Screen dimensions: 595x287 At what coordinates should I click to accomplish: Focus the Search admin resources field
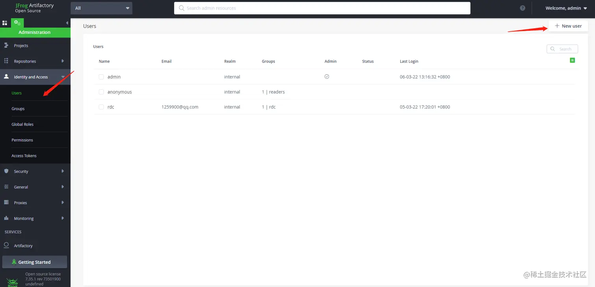322,8
